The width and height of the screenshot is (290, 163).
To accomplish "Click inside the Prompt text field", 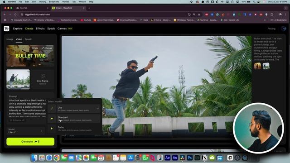I will point(27,108).
